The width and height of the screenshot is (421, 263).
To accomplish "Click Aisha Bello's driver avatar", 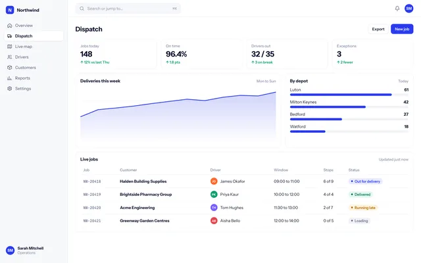I will pyautogui.click(x=214, y=221).
